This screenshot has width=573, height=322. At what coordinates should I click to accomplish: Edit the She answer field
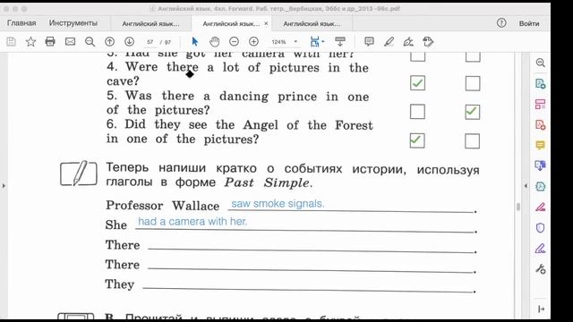[x=304, y=223]
